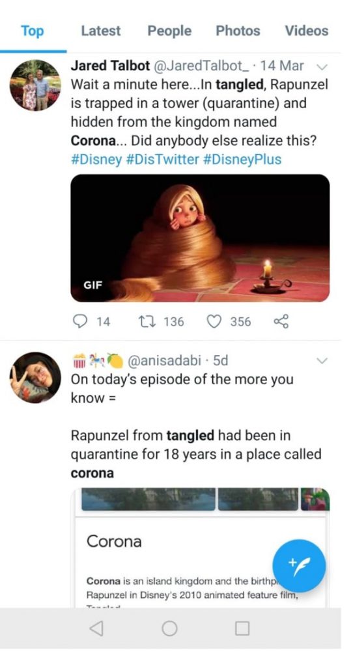Open anisadabi's profile avatar
Screen dimensions: 353x667
click(35, 377)
